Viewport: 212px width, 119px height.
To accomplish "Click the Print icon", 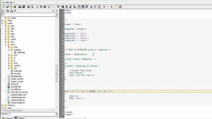I will pyautogui.click(x=28, y=7).
